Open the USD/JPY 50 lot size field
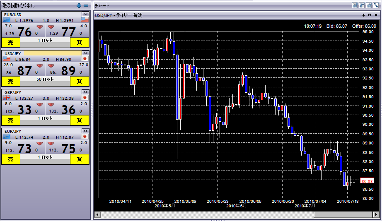The height and width of the screenshot is (221, 382). coord(46,79)
